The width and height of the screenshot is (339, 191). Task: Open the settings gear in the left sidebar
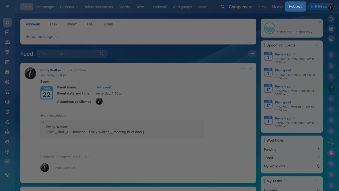coord(7,175)
